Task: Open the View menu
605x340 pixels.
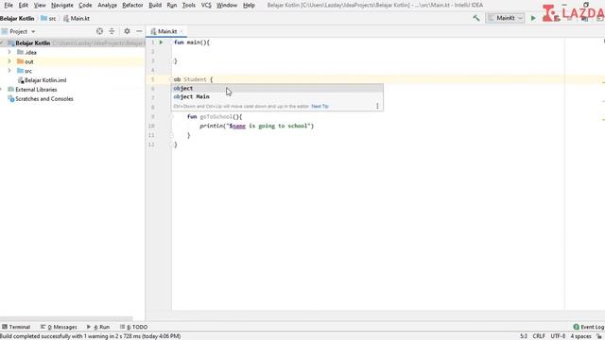Action: 40,5
